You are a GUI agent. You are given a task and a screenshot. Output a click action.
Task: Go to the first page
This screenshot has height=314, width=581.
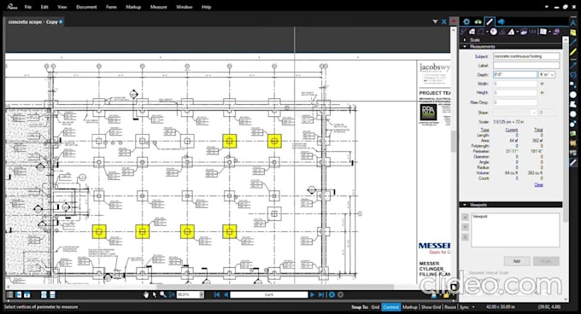pyautogui.click(x=217, y=294)
